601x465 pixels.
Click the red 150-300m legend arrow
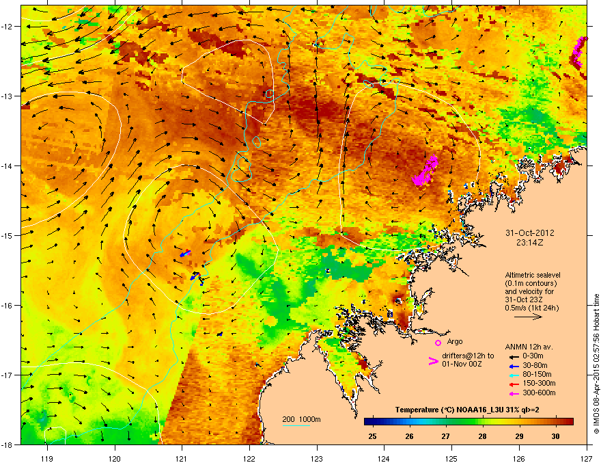pyautogui.click(x=514, y=384)
